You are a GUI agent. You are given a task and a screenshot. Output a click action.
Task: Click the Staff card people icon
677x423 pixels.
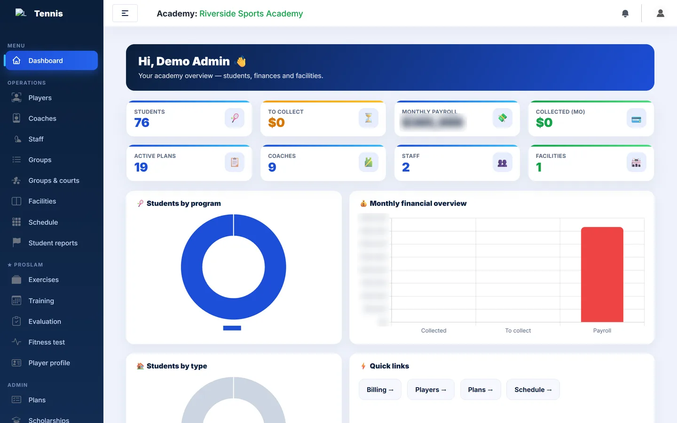(503, 163)
